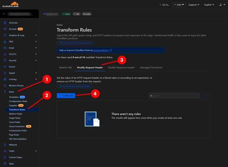Switch to Modify Response Header tab

tap(121, 68)
